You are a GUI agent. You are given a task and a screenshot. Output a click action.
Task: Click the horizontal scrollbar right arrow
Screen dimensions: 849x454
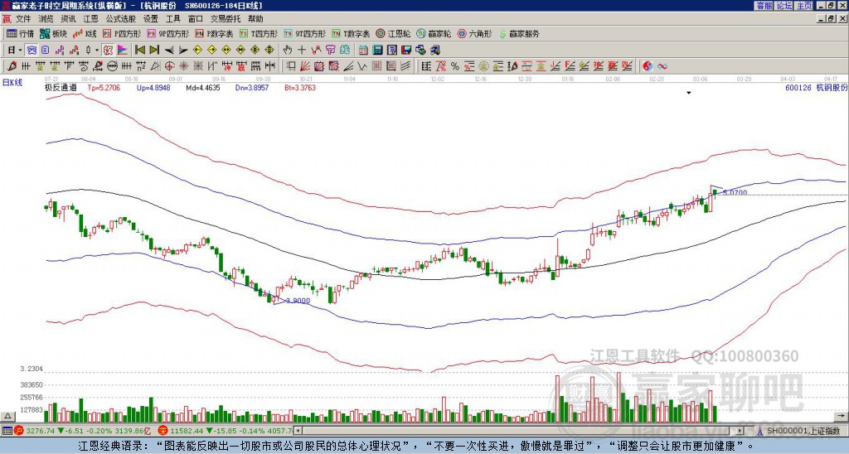(740, 431)
